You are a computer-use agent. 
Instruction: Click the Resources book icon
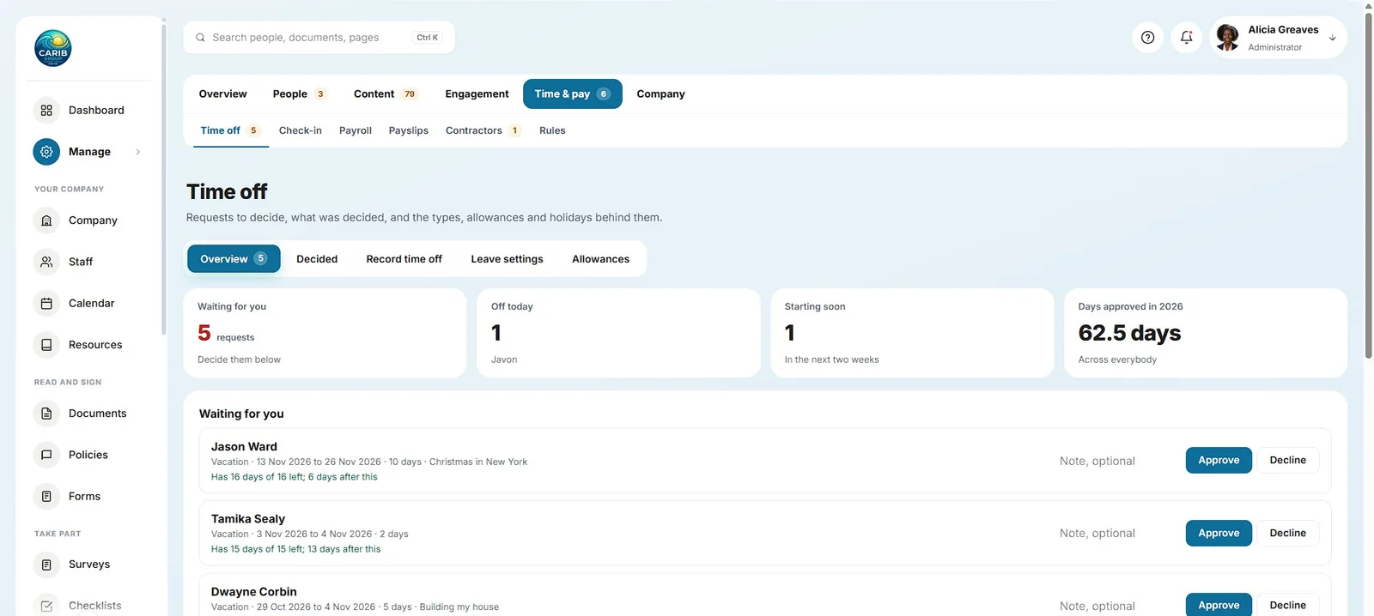click(x=46, y=345)
